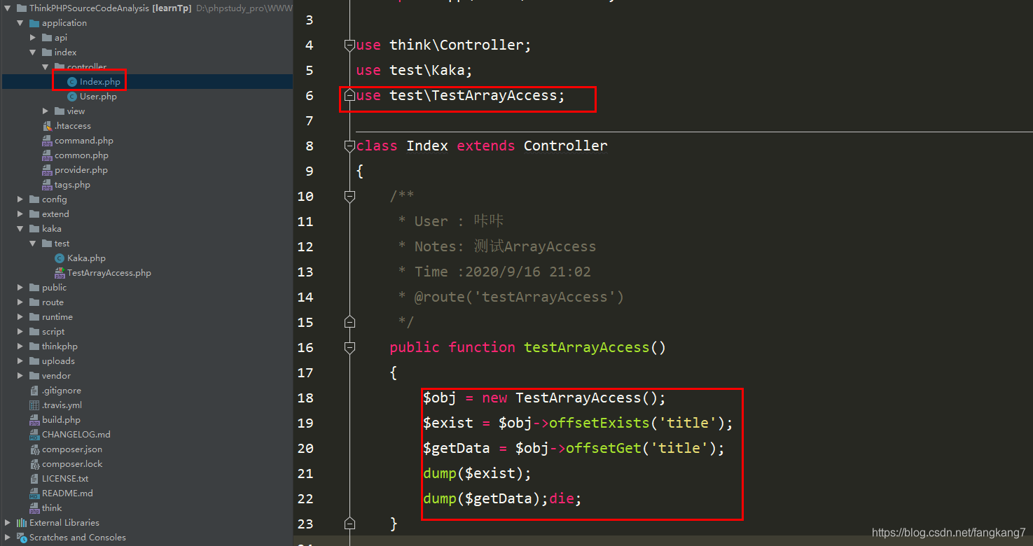Collapse the kaka folder
The image size is (1033, 546).
[20, 229]
